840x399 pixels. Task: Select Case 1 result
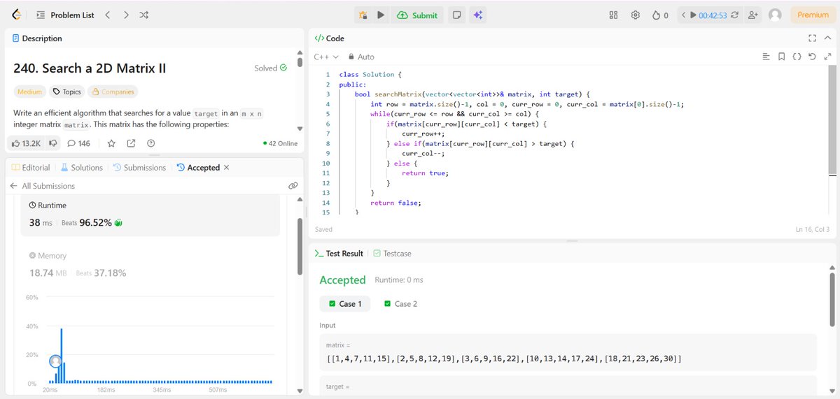(345, 304)
